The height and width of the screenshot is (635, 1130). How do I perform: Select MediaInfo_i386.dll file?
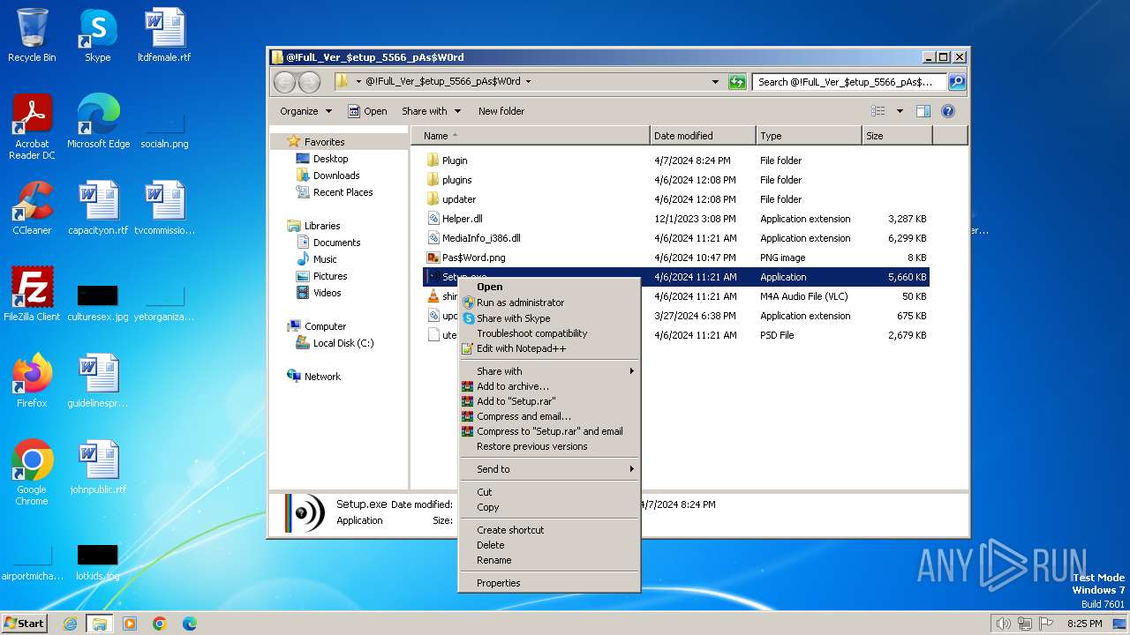(676, 238)
